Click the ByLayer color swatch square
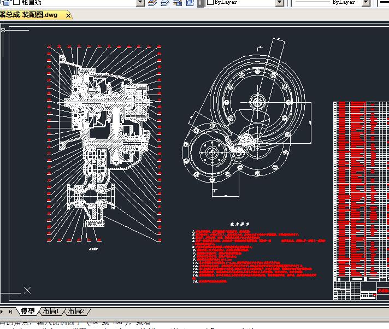This screenshot has height=329, width=389. tap(210, 3)
